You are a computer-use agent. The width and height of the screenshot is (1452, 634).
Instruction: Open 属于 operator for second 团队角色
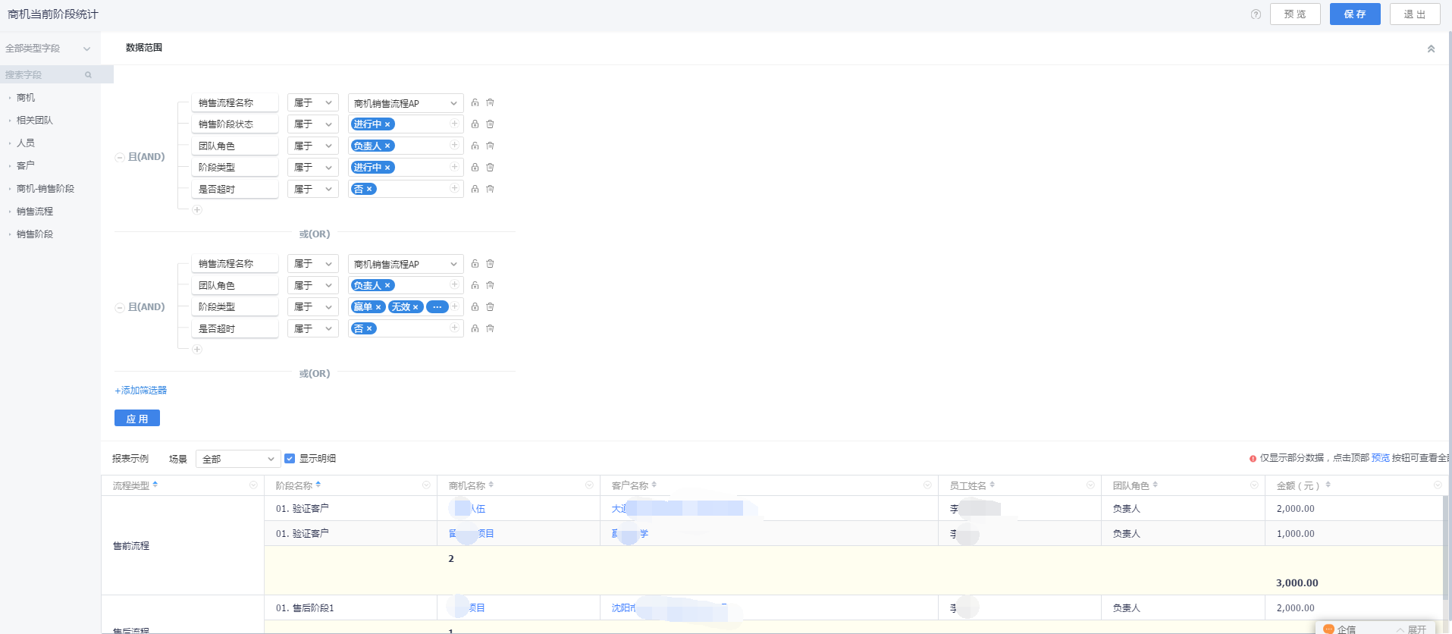click(313, 285)
